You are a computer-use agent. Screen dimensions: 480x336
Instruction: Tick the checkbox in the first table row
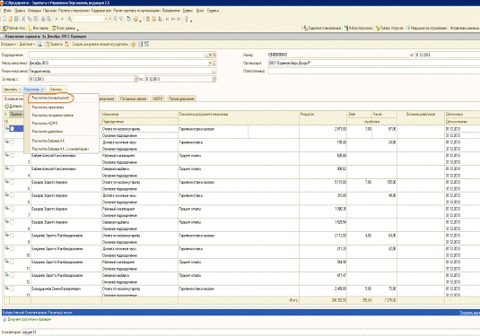coord(13,129)
